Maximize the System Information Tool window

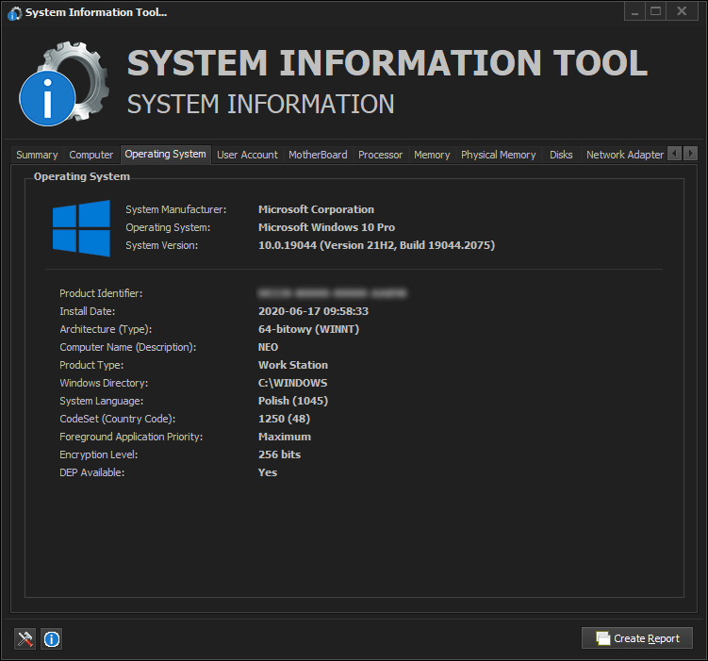coord(656,11)
